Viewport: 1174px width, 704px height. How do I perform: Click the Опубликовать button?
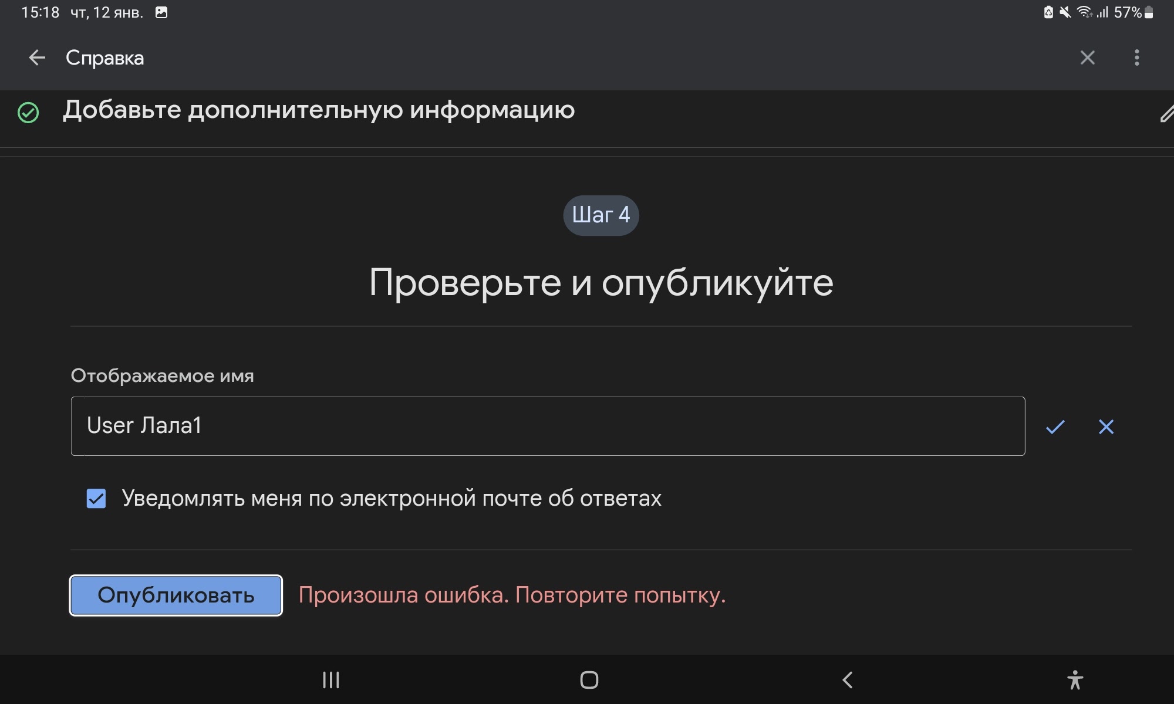pyautogui.click(x=176, y=595)
